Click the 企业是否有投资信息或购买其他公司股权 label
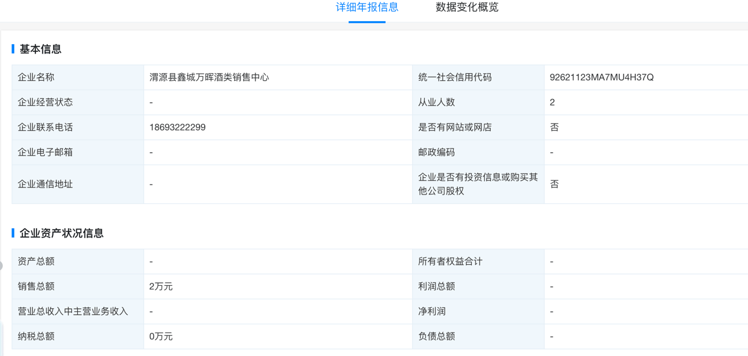The height and width of the screenshot is (356, 748). 478,184
